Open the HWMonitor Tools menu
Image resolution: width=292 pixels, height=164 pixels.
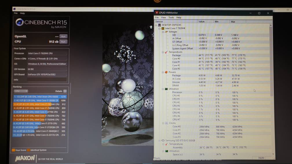click(x=171, y=17)
